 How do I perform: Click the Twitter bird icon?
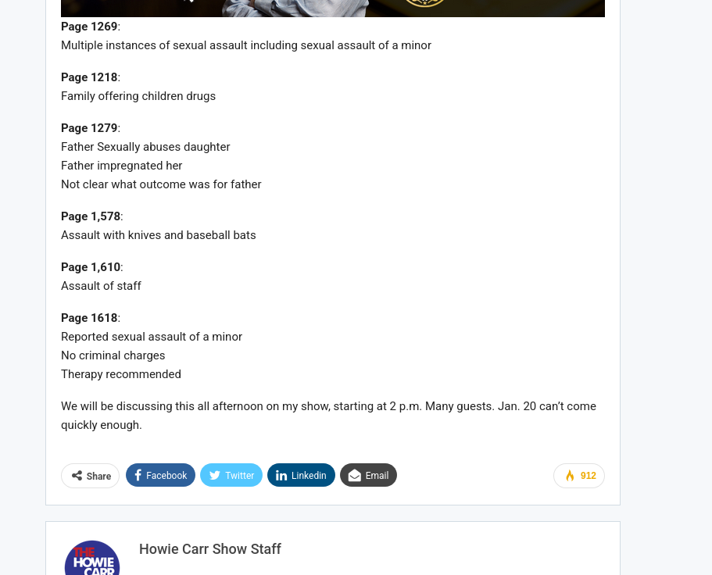pyautogui.click(x=215, y=475)
